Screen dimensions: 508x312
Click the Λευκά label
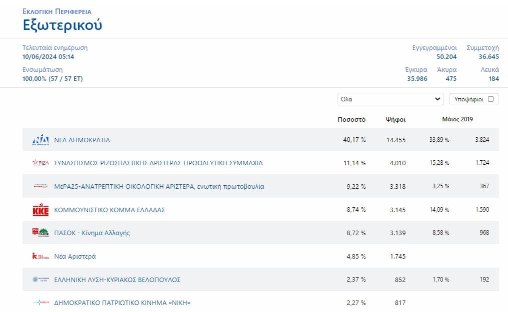pyautogui.click(x=490, y=70)
